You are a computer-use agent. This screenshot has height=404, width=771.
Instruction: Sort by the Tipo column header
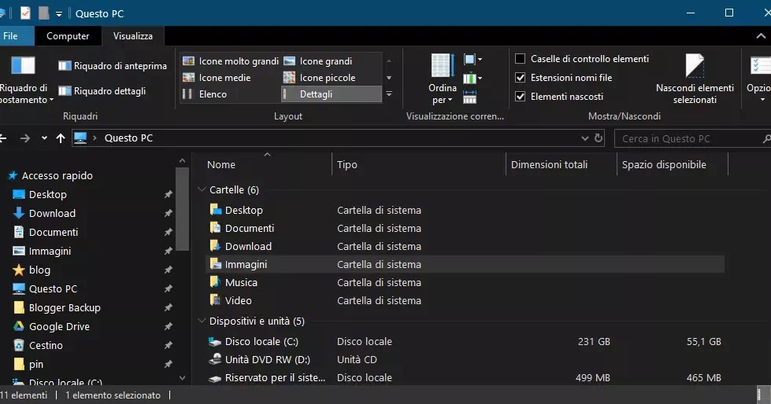tap(347, 164)
